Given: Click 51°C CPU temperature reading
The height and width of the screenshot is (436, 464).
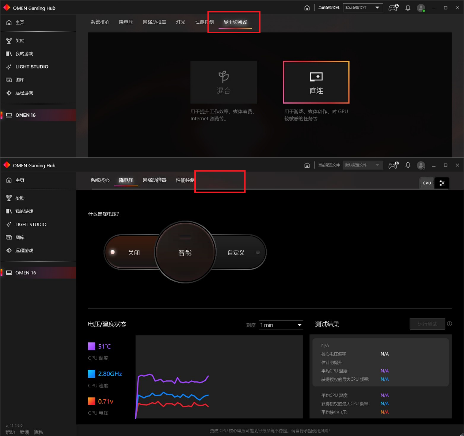Looking at the screenshot, I should (104, 346).
